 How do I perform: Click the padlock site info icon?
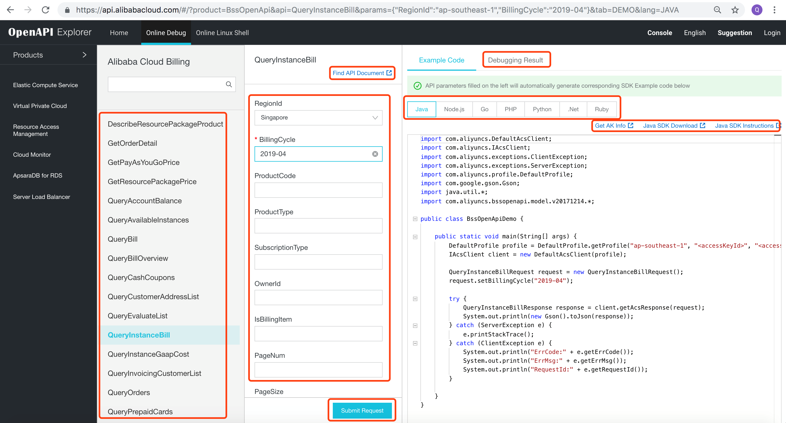point(67,10)
